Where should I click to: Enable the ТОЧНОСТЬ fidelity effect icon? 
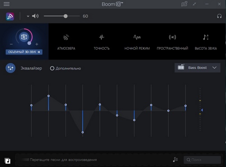102,37
